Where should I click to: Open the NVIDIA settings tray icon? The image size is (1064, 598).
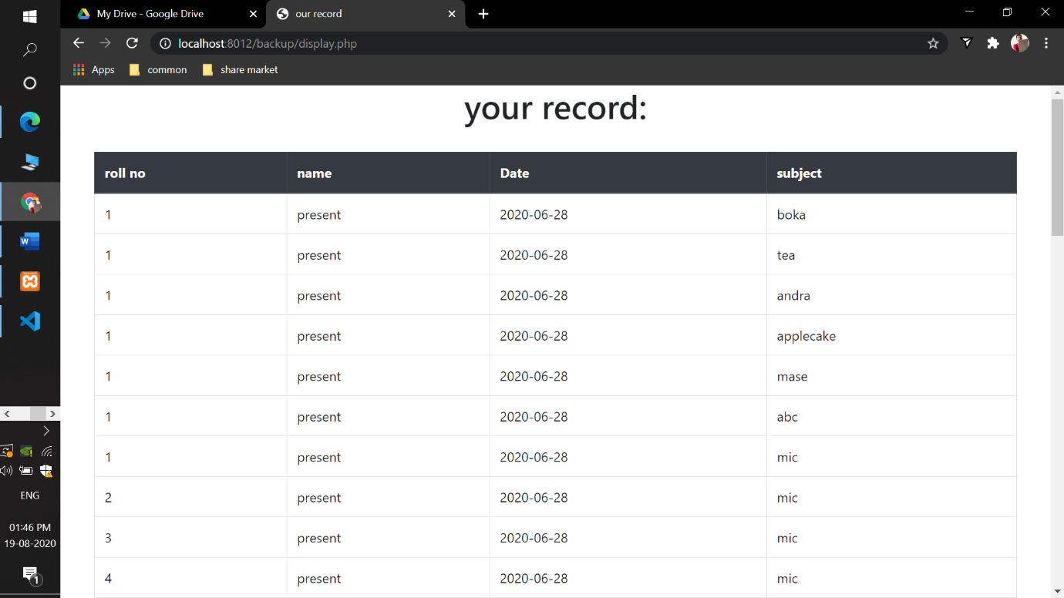26,451
